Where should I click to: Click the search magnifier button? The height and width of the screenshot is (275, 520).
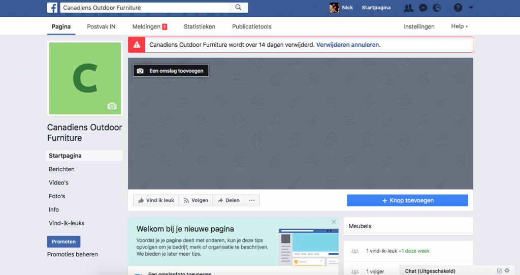238,7
